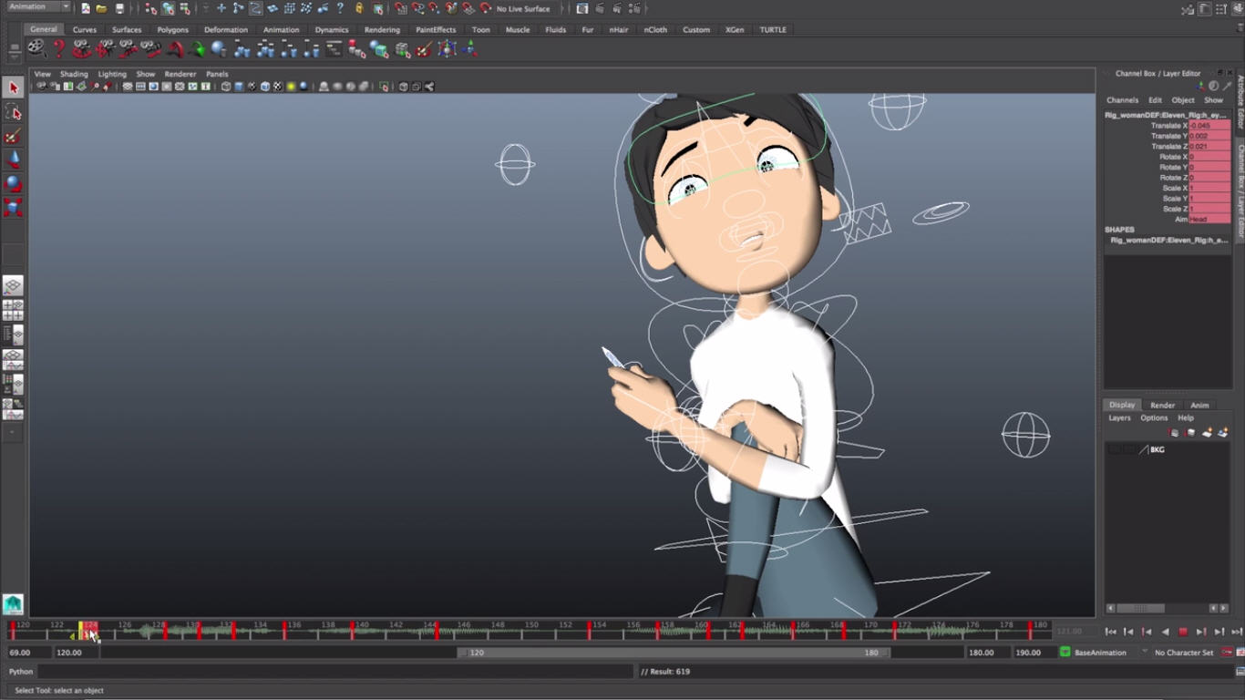
Task: Open the Options menu in Layer Editor
Action: click(1154, 418)
